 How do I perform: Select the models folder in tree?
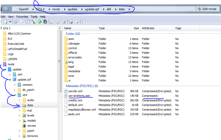click(31, 121)
